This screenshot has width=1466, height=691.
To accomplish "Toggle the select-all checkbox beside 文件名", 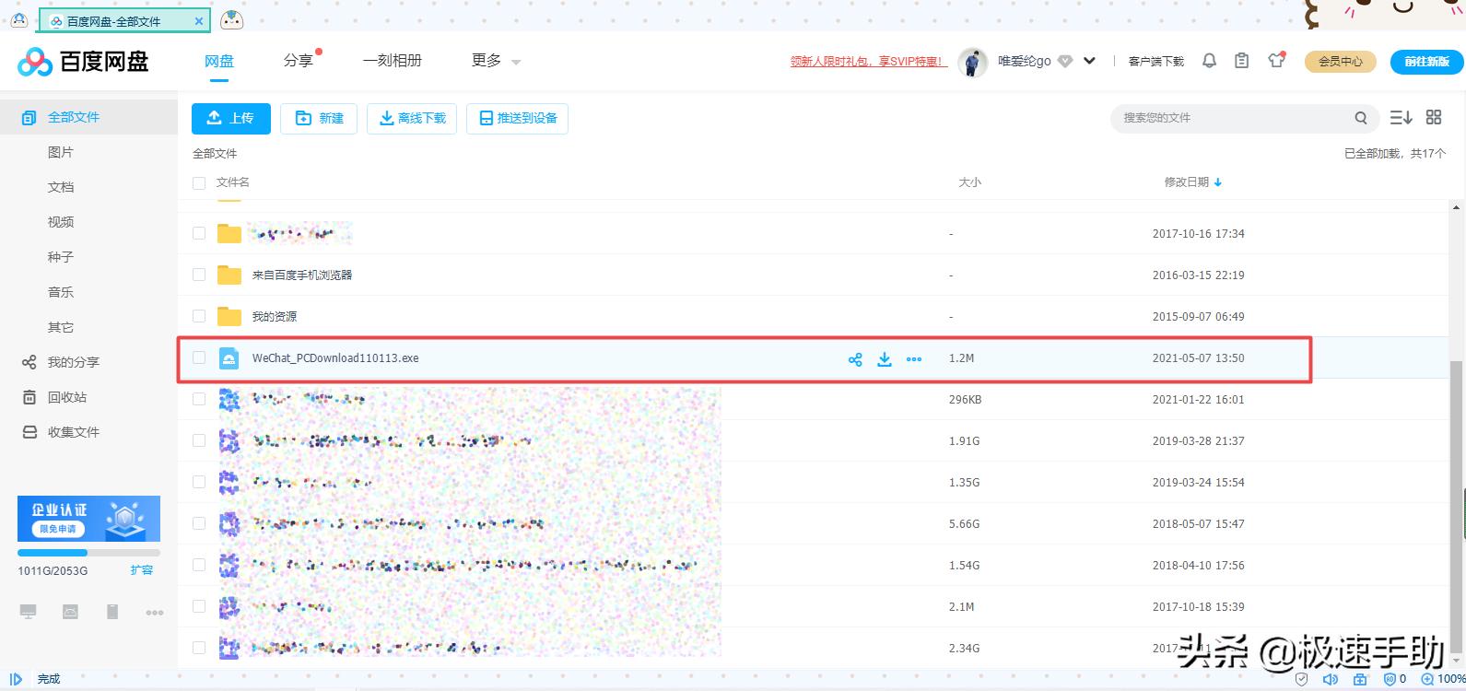I will [x=198, y=183].
